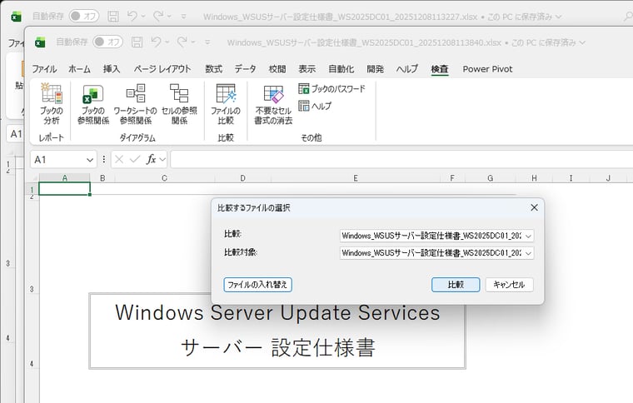
Task: Toggle 自動保存 in the front Excel window
Action: 107,42
